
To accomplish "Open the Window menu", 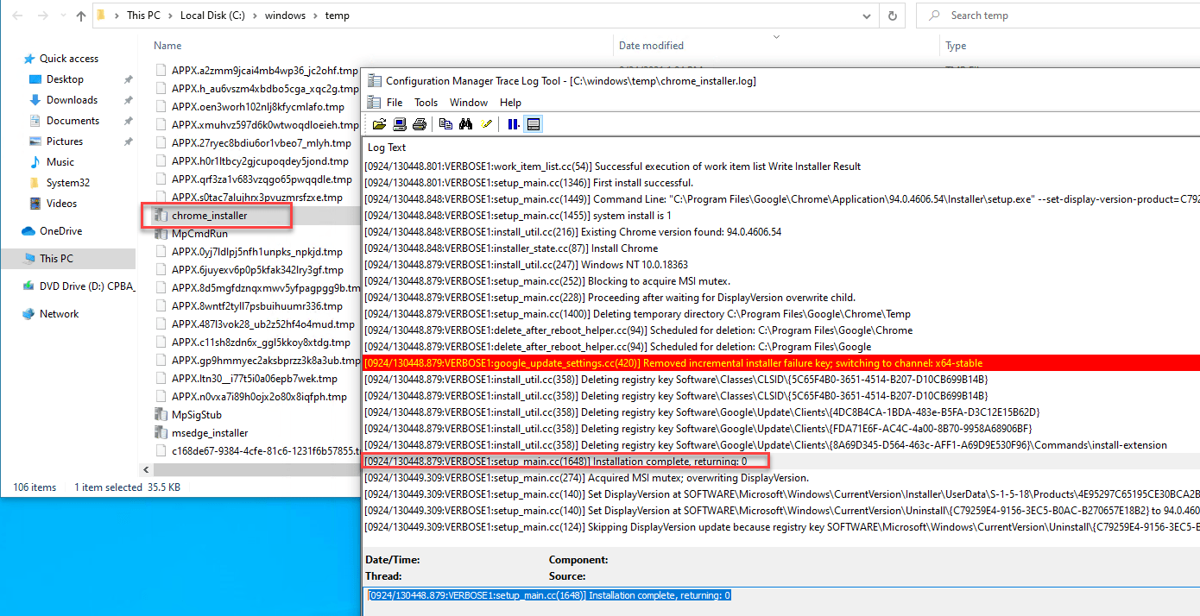I will 468,102.
